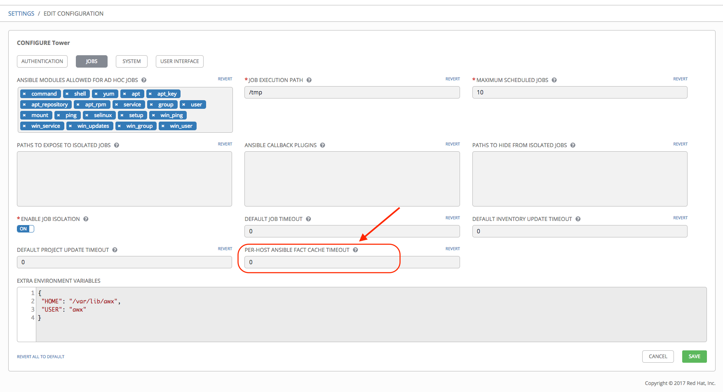Remove the mount module tag

point(24,115)
